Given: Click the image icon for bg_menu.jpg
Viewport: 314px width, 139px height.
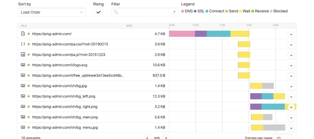Looking at the screenshot, I should (23, 127).
